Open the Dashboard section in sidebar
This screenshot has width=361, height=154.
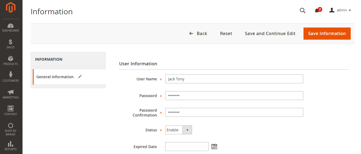tap(11, 28)
